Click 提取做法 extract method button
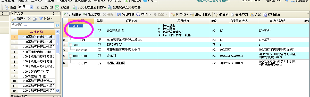310x97 pixels. tap(271, 15)
